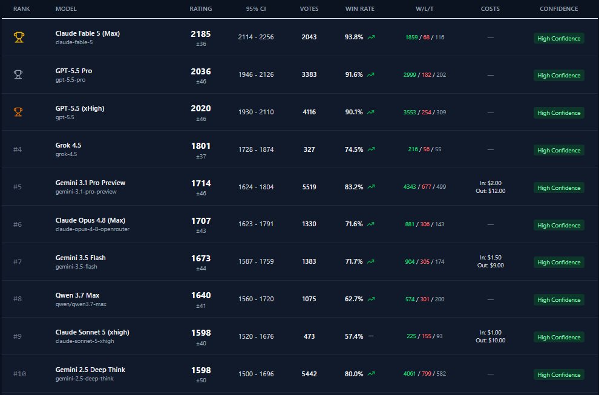Open the GPT-5.5 (xHigh) model entry

pyautogui.click(x=80, y=108)
